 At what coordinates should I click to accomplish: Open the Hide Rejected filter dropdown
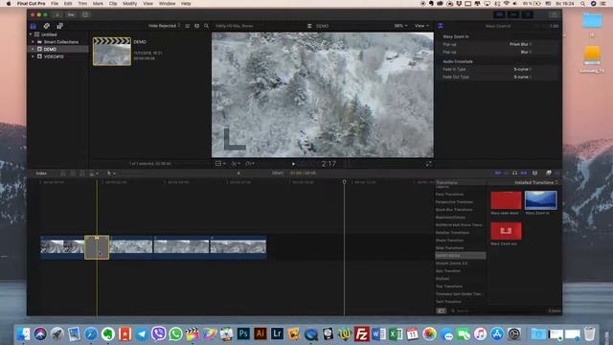coord(164,26)
